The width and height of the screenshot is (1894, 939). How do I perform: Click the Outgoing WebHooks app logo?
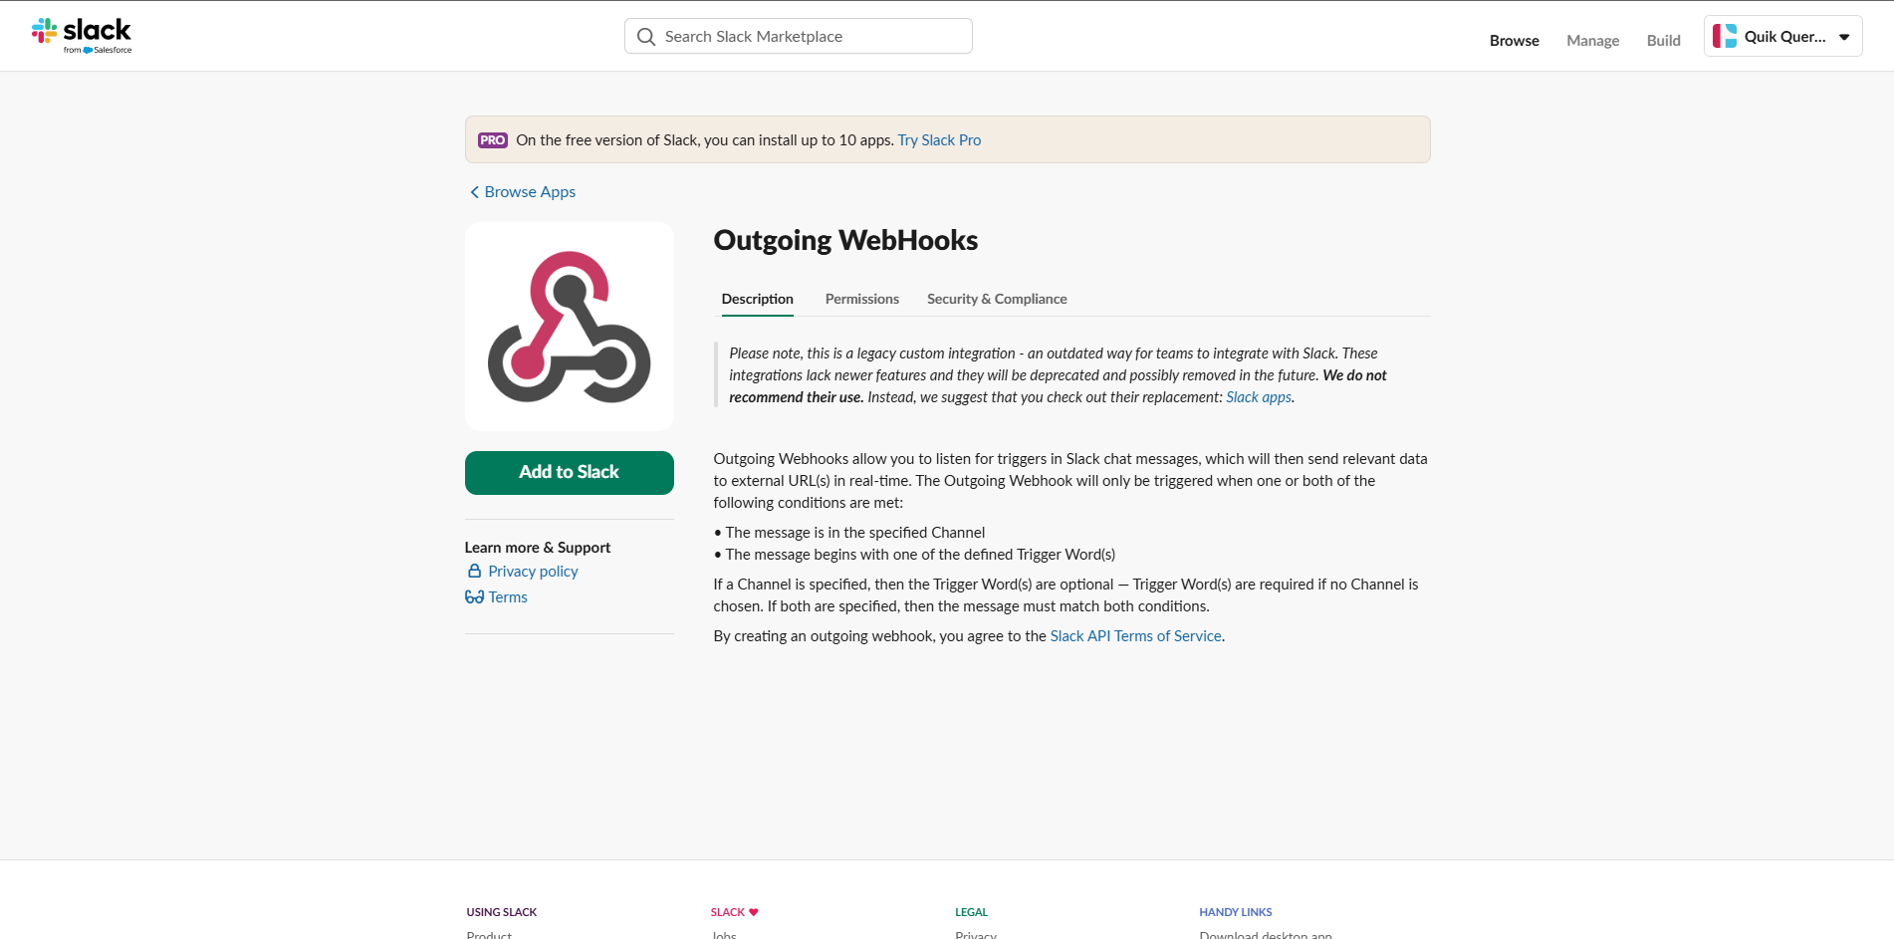coord(570,327)
